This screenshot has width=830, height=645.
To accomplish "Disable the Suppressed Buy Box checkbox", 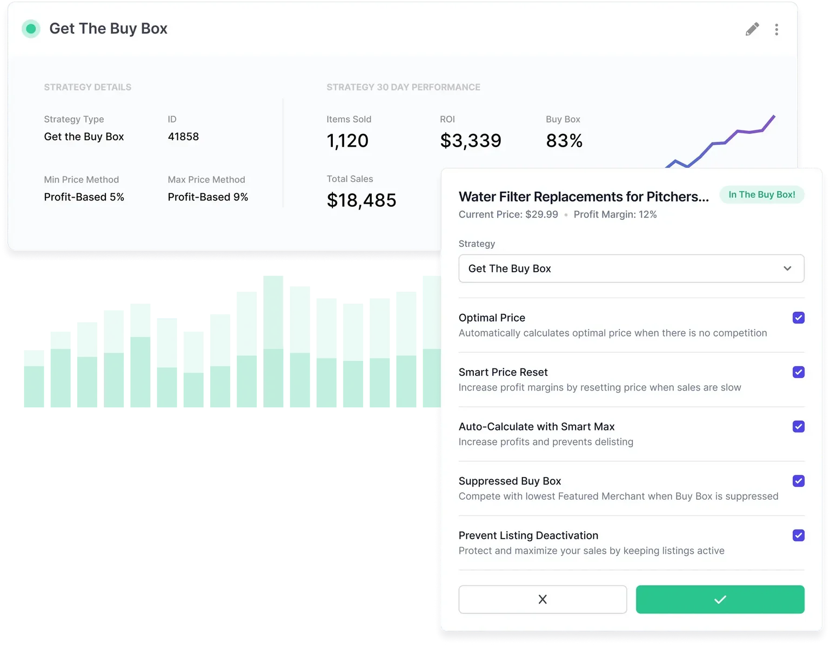I will point(798,481).
